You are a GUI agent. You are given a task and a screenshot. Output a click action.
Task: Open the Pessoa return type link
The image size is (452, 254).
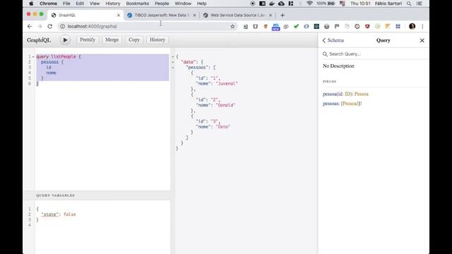[x=362, y=94]
